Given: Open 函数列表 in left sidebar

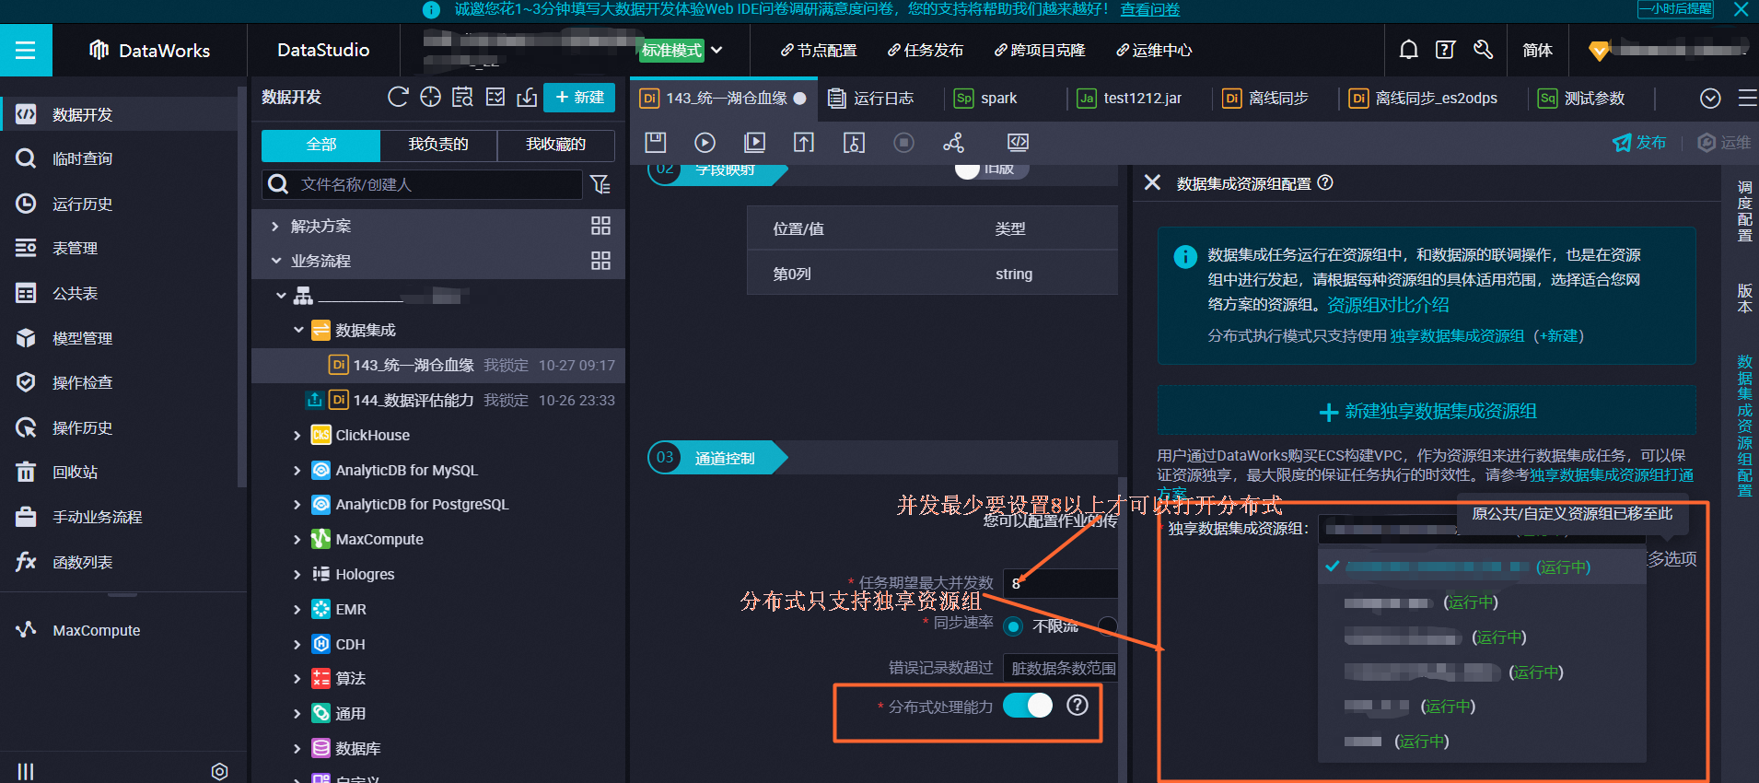Looking at the screenshot, I should click(x=83, y=562).
